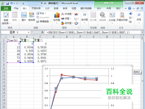Expand the screenshot (屏幕截图) dropdown arrow
This screenshot has height=109, width=145.
(50, 21)
